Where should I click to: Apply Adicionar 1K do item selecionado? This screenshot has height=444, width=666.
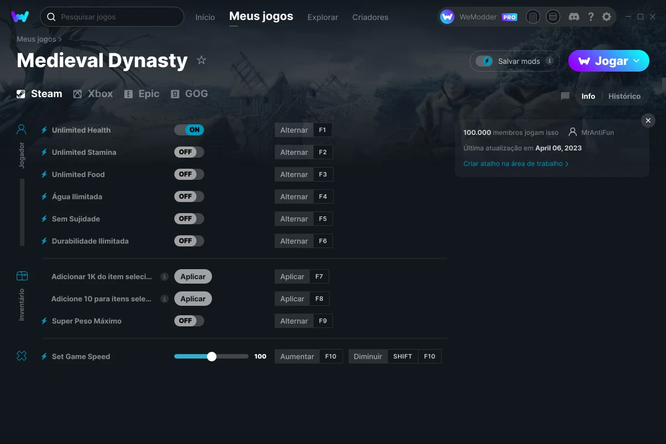click(193, 276)
